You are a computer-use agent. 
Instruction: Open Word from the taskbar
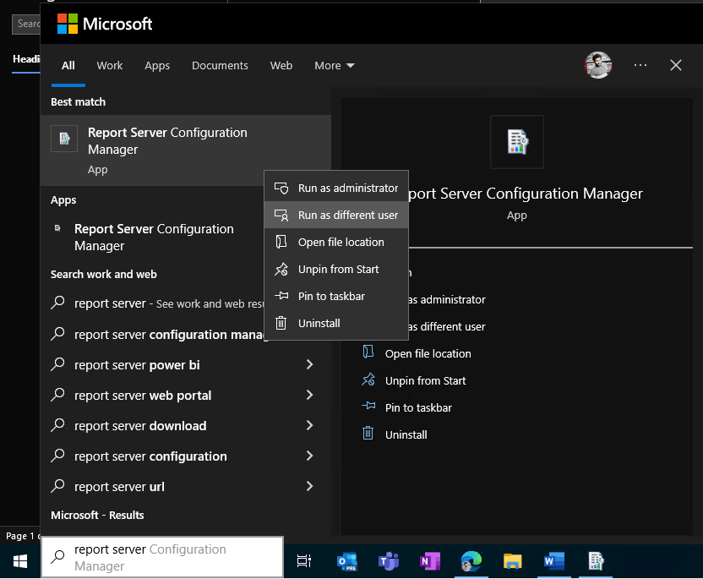[x=553, y=561]
